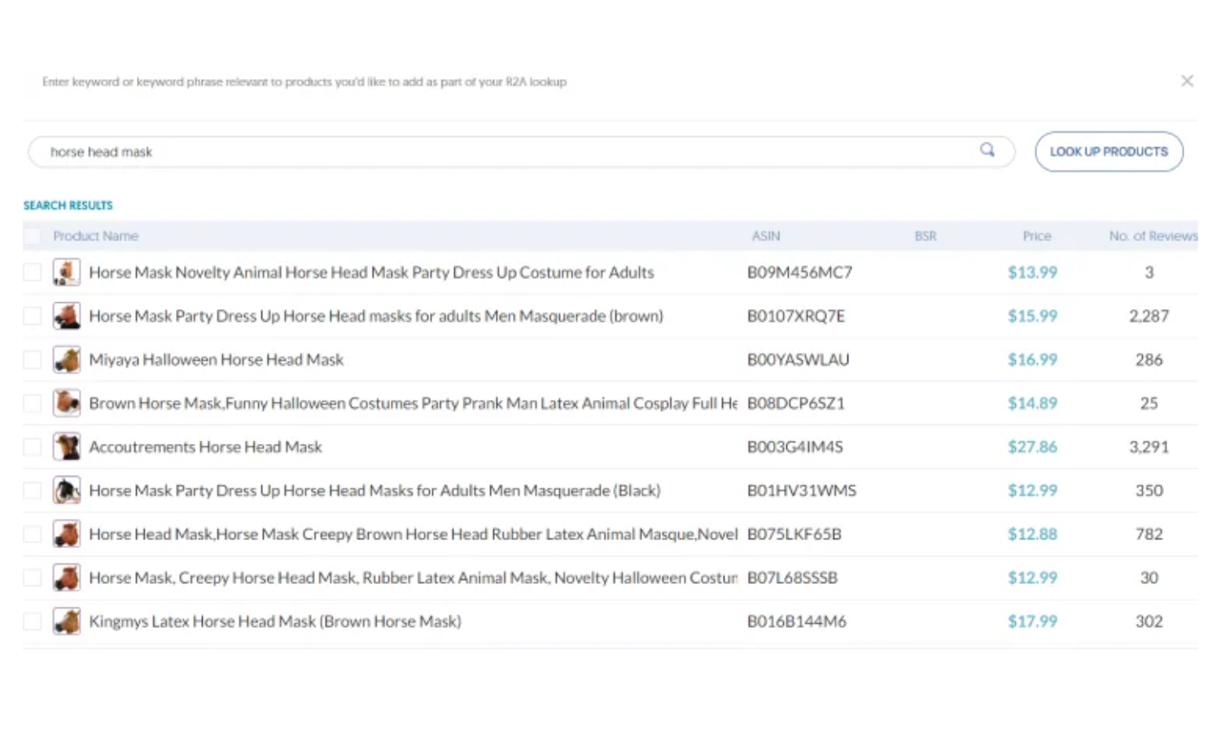
Task: Select the Brown Horse Mask checkbox
Action: [32, 402]
